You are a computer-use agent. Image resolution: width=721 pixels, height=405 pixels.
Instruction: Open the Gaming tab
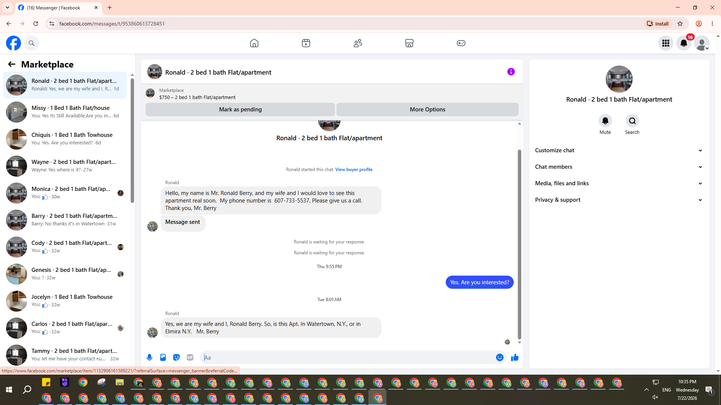461,43
